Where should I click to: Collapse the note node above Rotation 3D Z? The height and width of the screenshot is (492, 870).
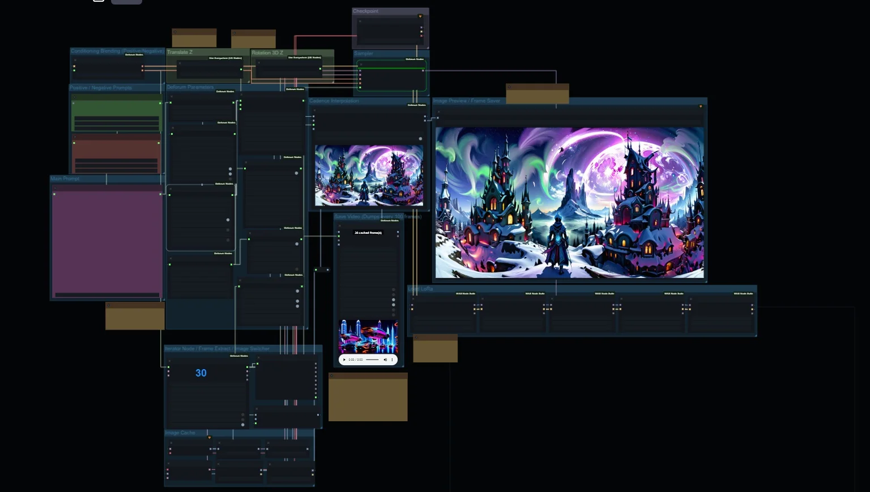pyautogui.click(x=234, y=33)
